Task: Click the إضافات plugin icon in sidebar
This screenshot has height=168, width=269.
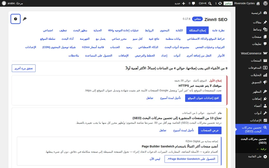Action: point(265,99)
